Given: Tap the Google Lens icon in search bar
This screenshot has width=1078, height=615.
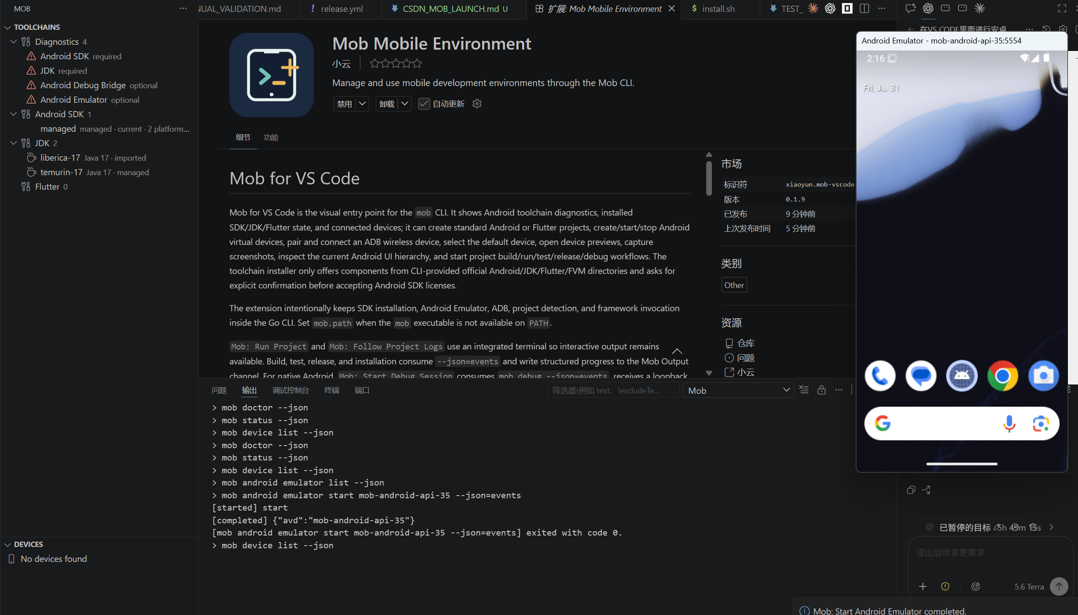Looking at the screenshot, I should (x=1041, y=424).
